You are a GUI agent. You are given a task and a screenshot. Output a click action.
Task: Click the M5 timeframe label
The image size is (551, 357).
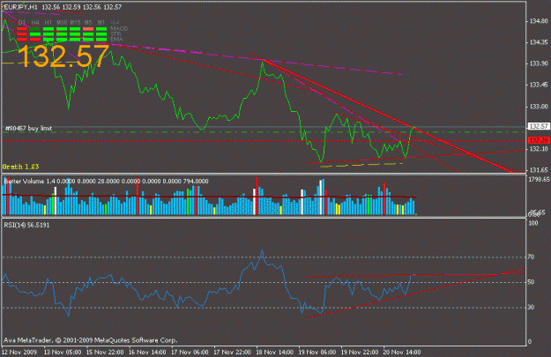click(88, 23)
